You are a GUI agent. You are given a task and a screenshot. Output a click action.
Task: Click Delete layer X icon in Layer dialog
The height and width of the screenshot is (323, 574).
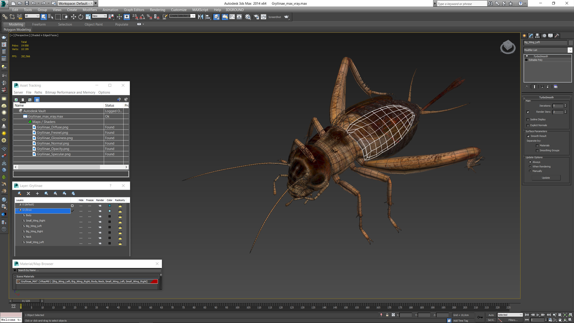(28, 194)
